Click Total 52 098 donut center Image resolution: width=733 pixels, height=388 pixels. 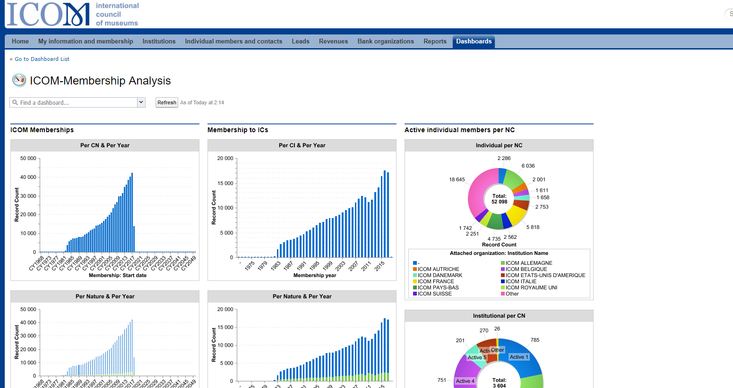[499, 199]
